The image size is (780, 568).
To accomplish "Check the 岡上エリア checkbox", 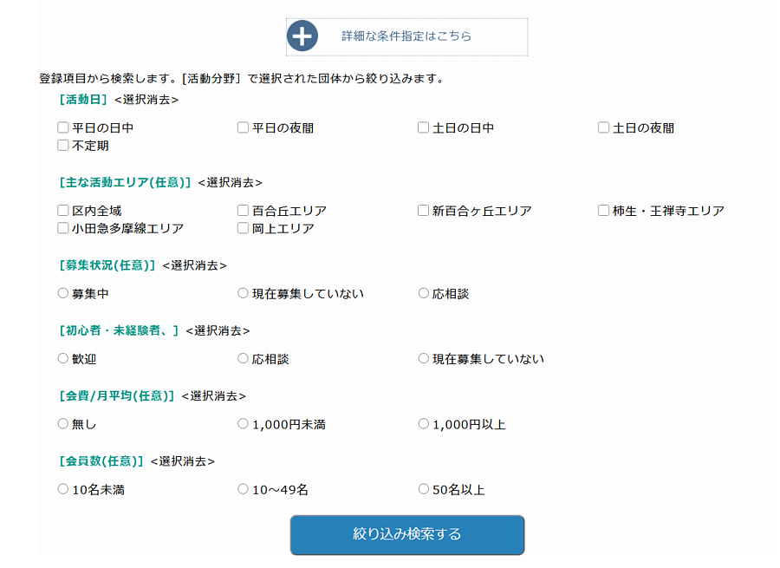I will coord(244,228).
